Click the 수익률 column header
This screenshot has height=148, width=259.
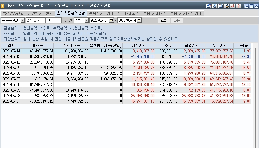click(x=243, y=46)
